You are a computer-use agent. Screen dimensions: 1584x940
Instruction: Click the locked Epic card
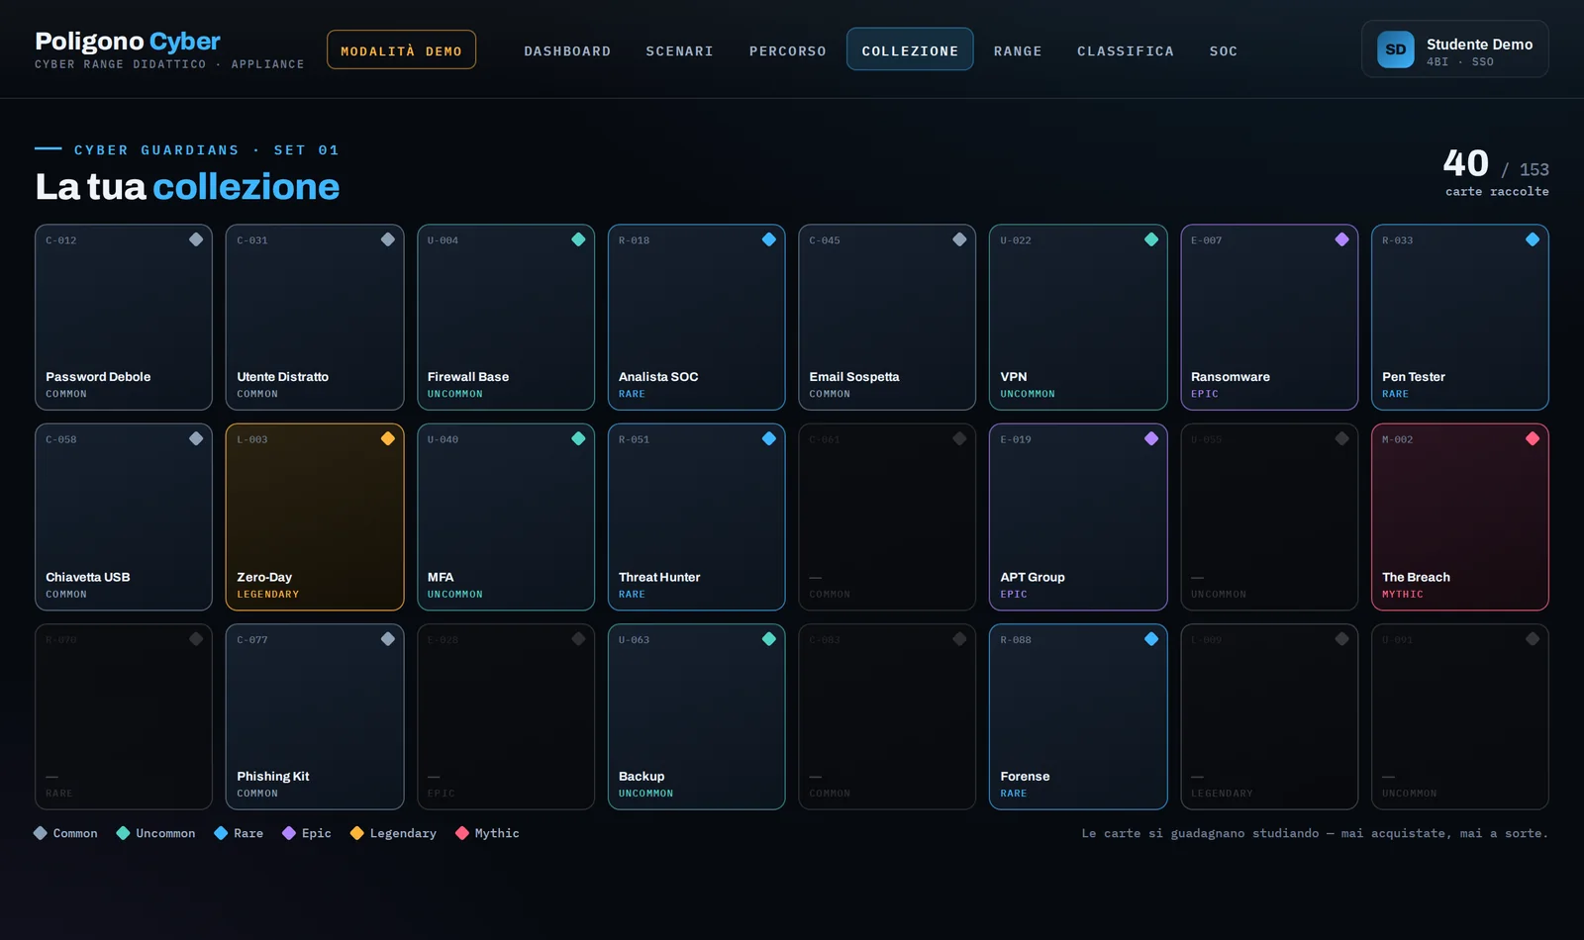tap(506, 716)
